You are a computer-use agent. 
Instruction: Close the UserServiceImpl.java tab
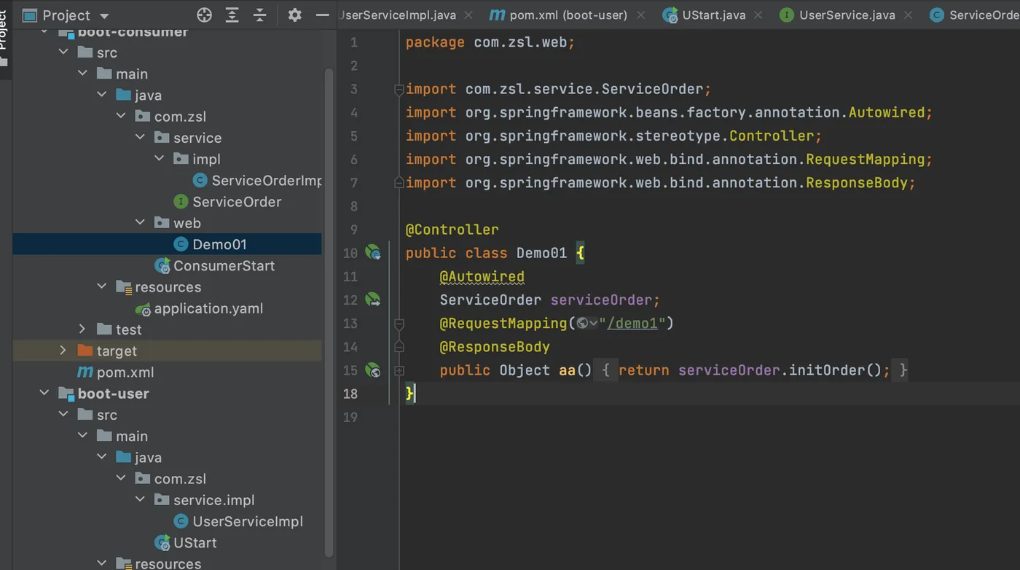(x=468, y=15)
